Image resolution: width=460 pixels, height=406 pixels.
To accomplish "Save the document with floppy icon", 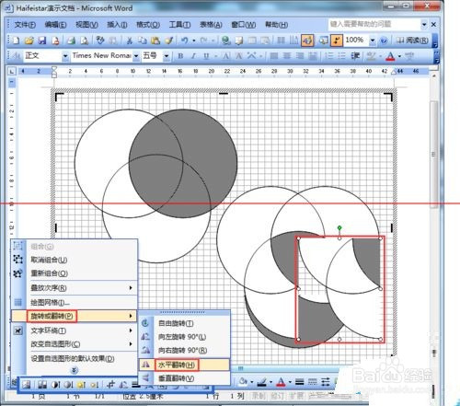I will (42, 41).
